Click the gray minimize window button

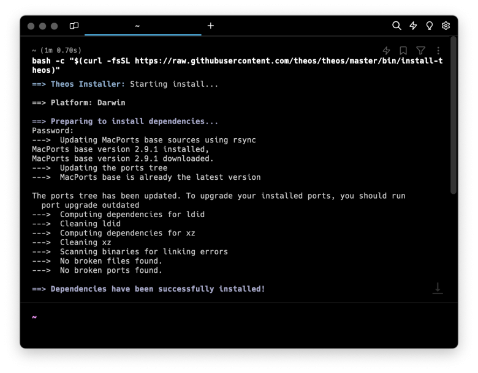click(43, 26)
